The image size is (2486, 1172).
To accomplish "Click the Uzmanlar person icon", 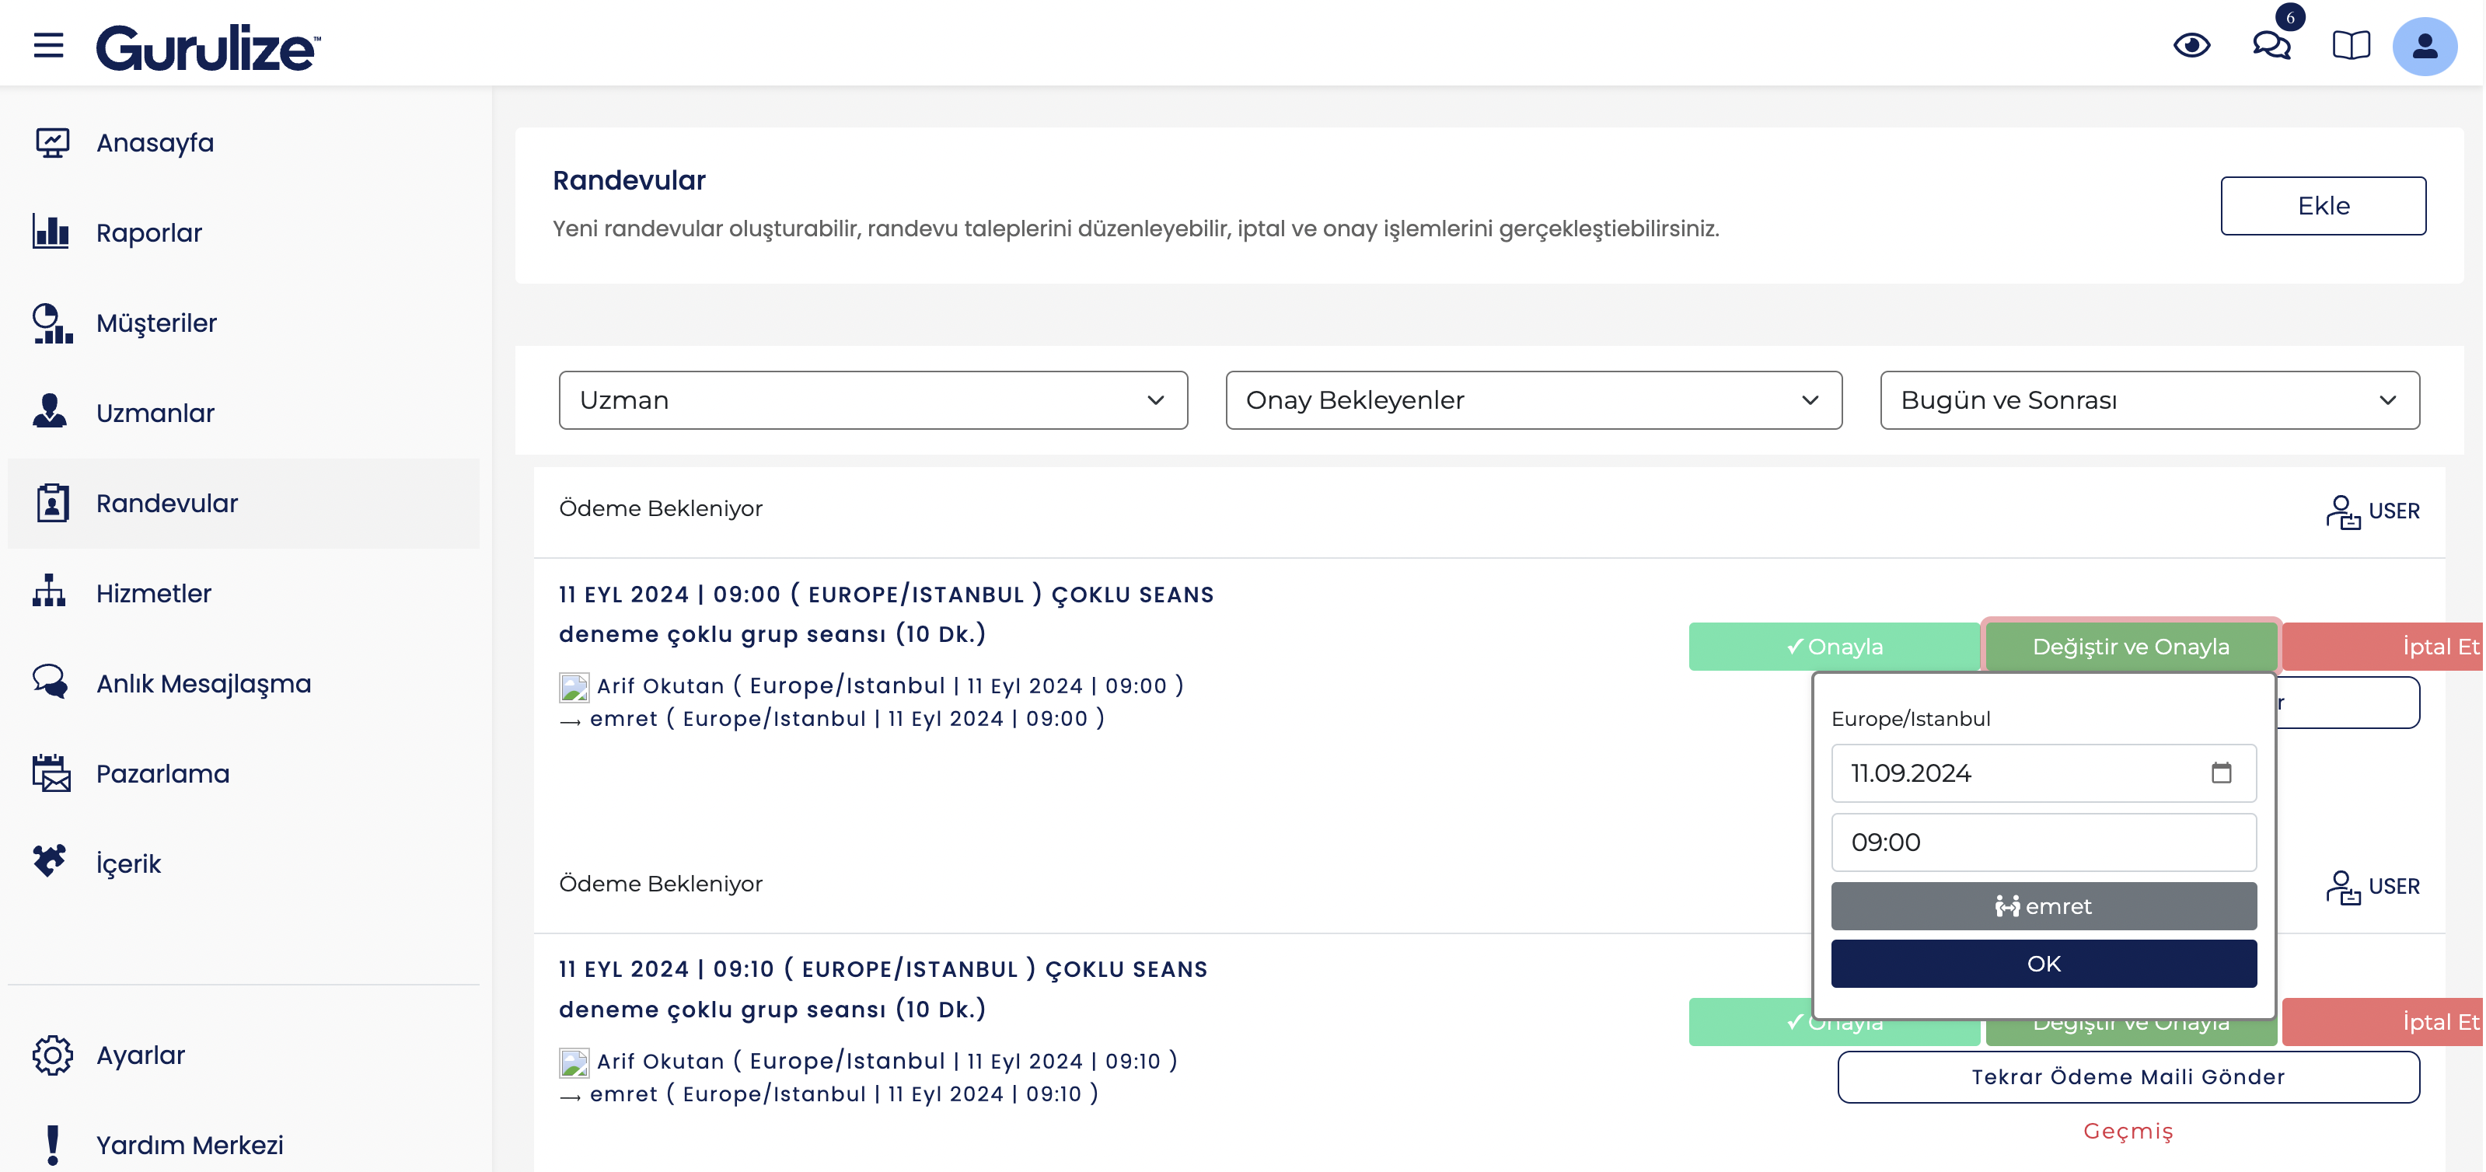I will pos(51,412).
